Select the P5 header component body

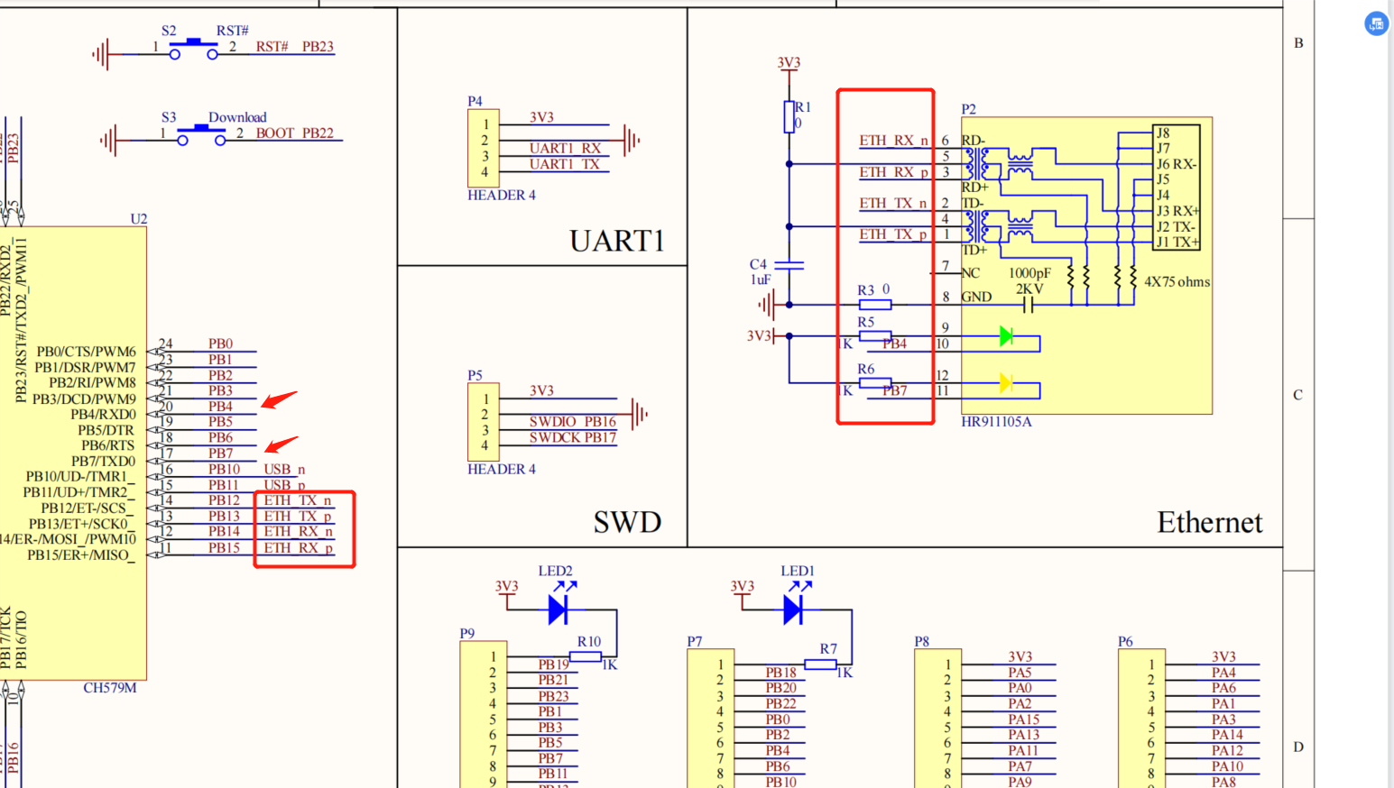(x=484, y=422)
